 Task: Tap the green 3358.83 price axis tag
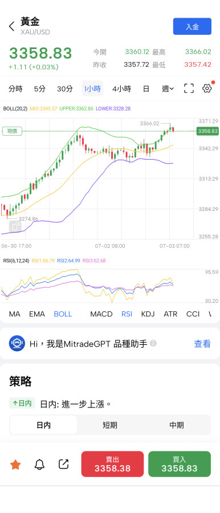pyautogui.click(x=207, y=131)
